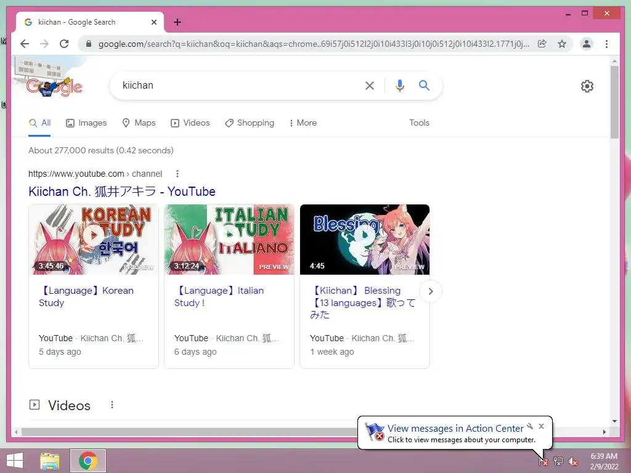Expand the More search categories menu
This screenshot has width=631, height=473.
pos(303,123)
